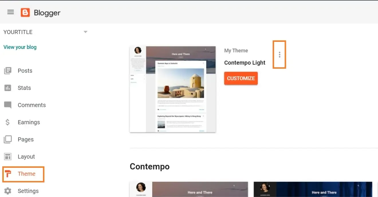Image resolution: width=378 pixels, height=197 pixels.
Task: Click the orange Blogger logo icon
Action: (25, 12)
